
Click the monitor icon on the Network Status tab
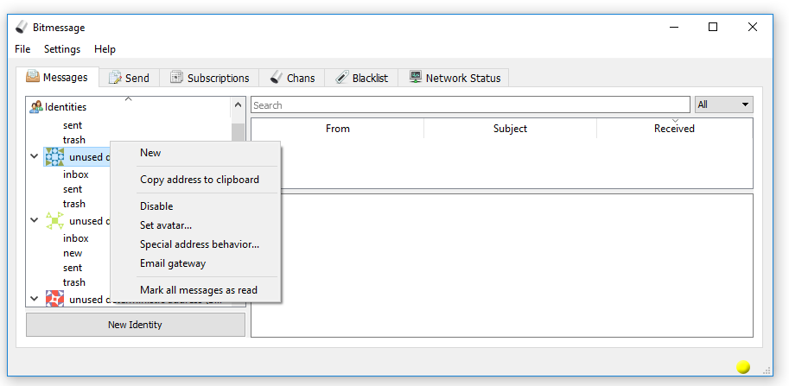click(x=416, y=78)
